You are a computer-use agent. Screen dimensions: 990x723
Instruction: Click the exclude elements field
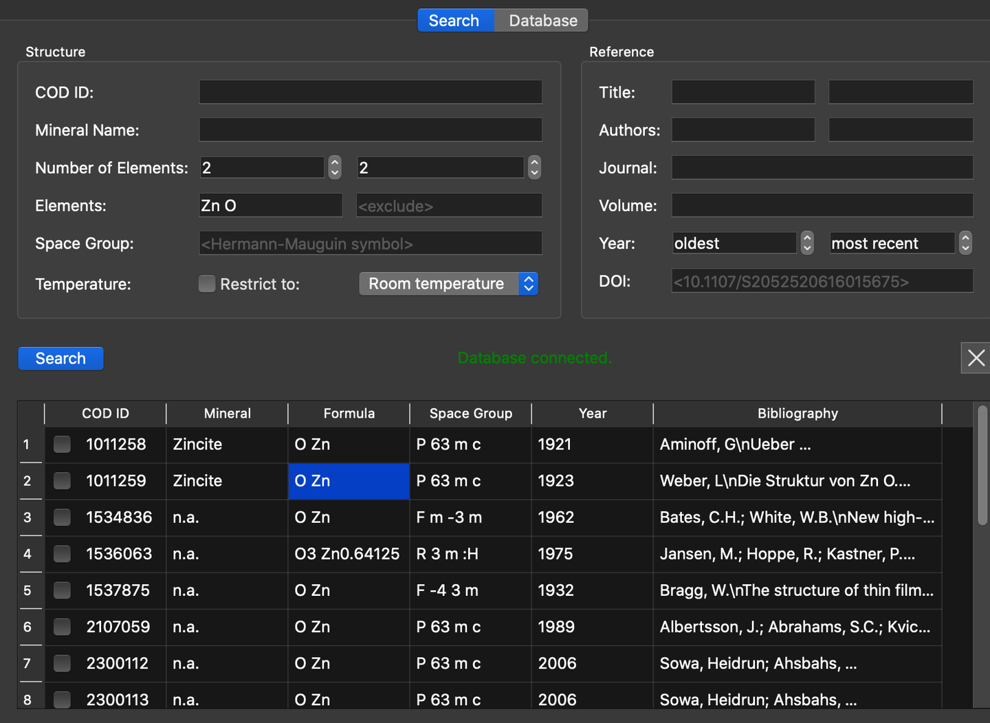tap(449, 206)
